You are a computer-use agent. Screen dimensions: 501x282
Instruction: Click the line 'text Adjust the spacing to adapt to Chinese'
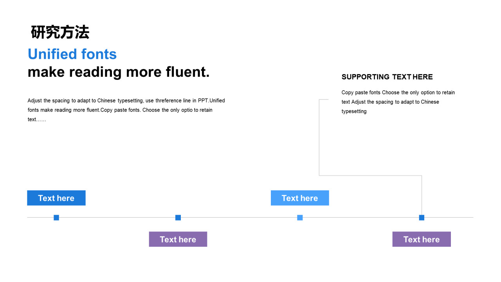[x=390, y=102]
